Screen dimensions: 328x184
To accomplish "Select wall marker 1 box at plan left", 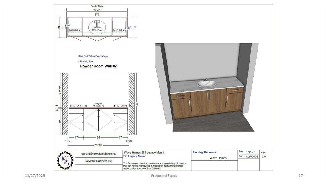I will (64, 27).
